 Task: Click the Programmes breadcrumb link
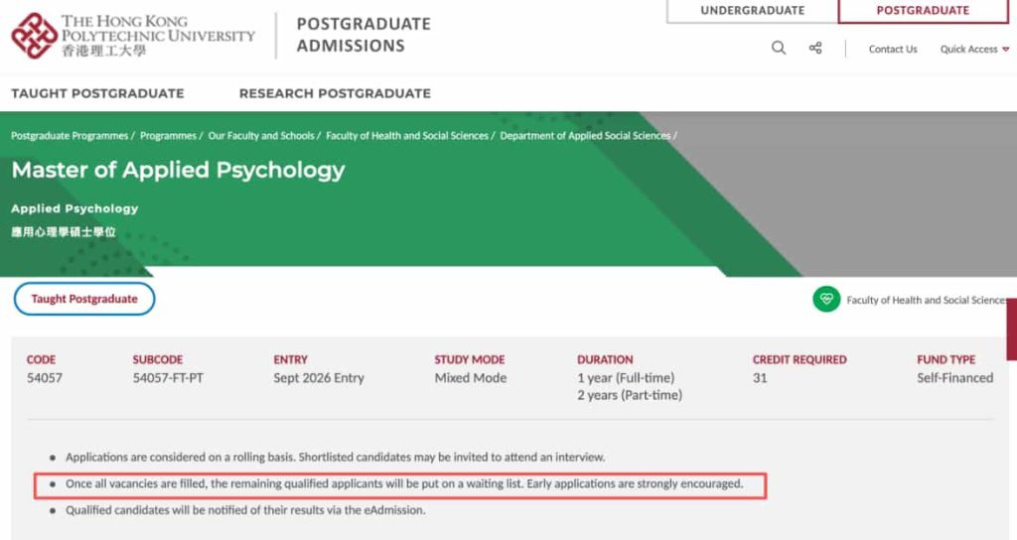pos(168,135)
